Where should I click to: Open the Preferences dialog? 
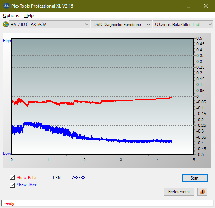coord(179,191)
